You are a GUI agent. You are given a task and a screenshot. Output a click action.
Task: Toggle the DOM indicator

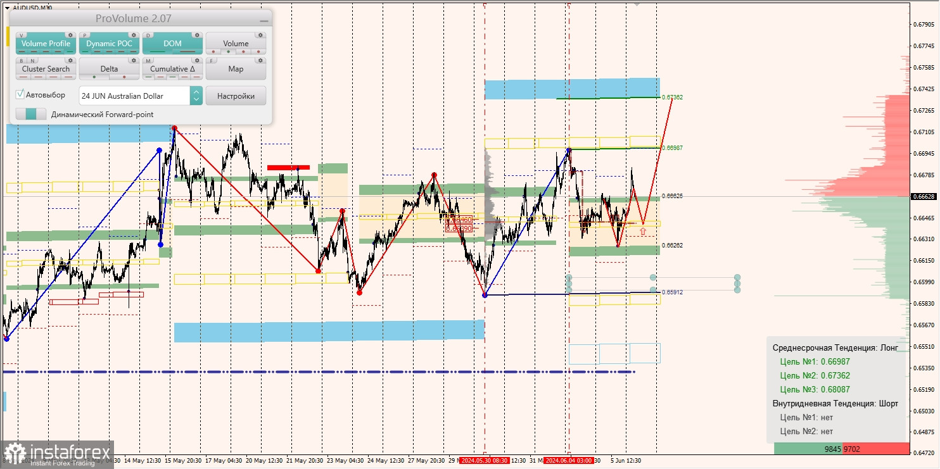click(172, 43)
